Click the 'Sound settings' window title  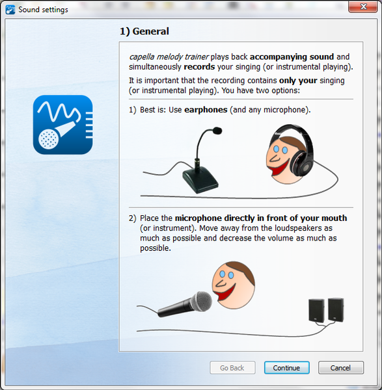[x=44, y=10]
